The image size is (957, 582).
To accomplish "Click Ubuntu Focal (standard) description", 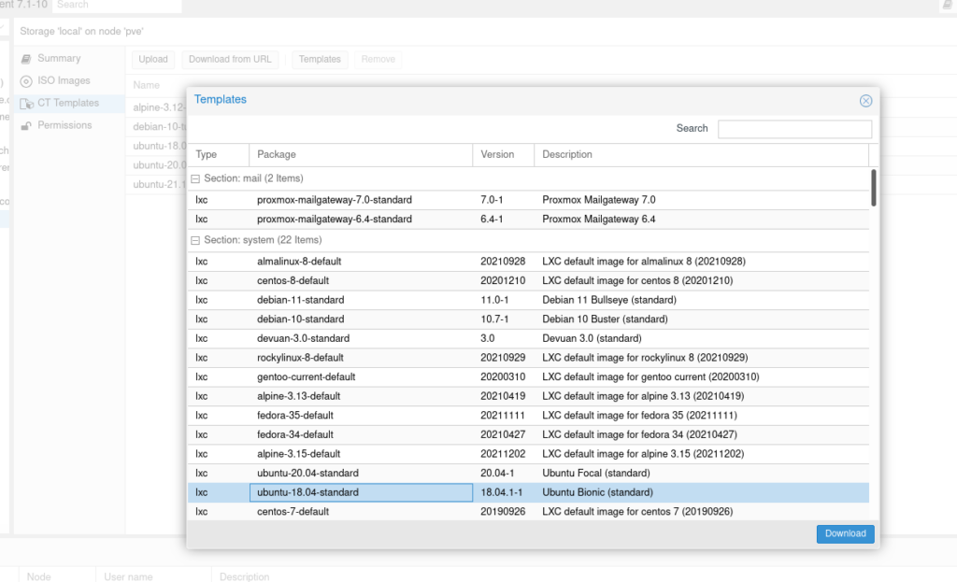I will 596,474.
